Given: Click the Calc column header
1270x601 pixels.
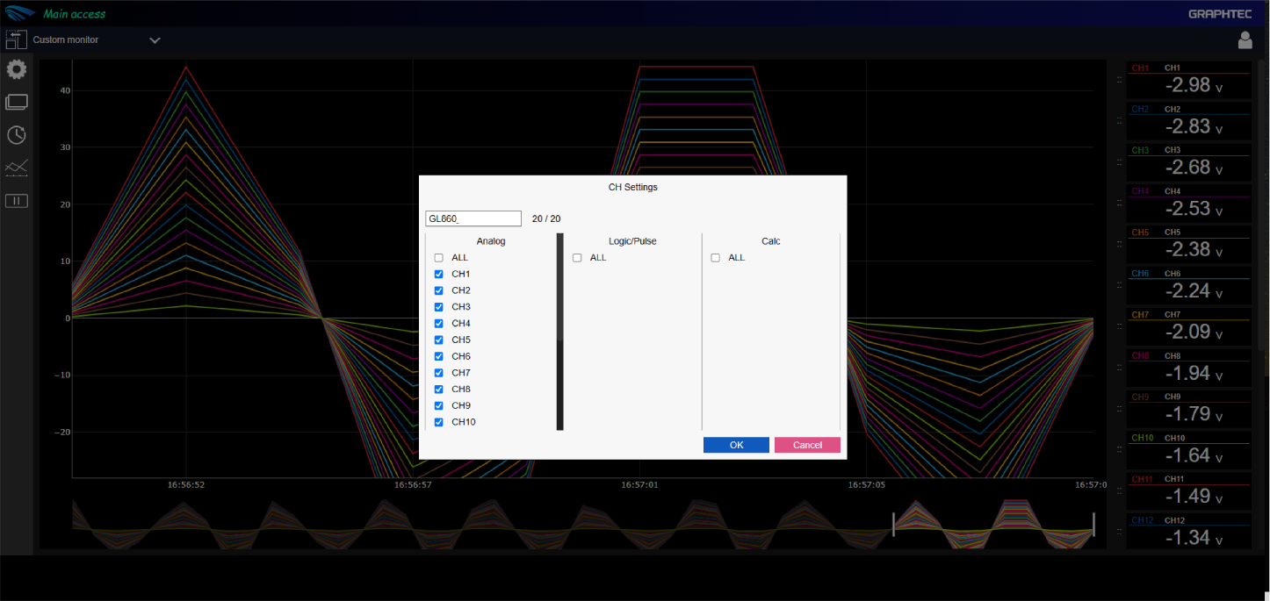Looking at the screenshot, I should (x=771, y=241).
